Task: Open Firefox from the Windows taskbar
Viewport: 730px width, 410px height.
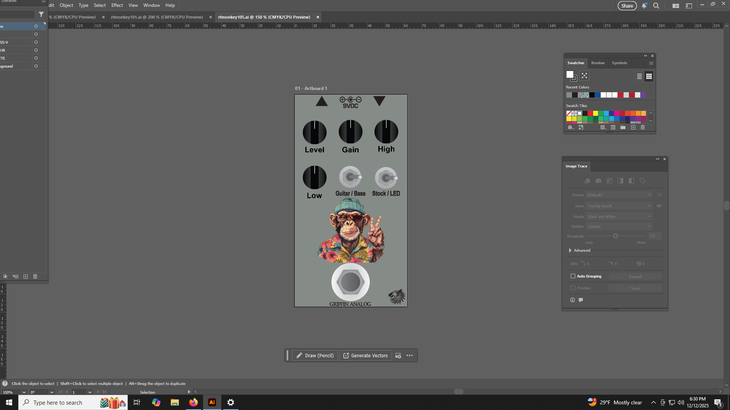Action: pos(194,402)
